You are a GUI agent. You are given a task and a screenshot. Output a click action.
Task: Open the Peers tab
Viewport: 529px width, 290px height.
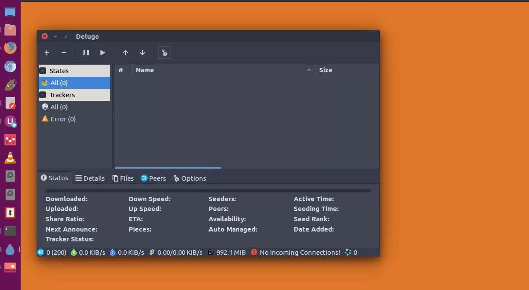[x=154, y=178]
